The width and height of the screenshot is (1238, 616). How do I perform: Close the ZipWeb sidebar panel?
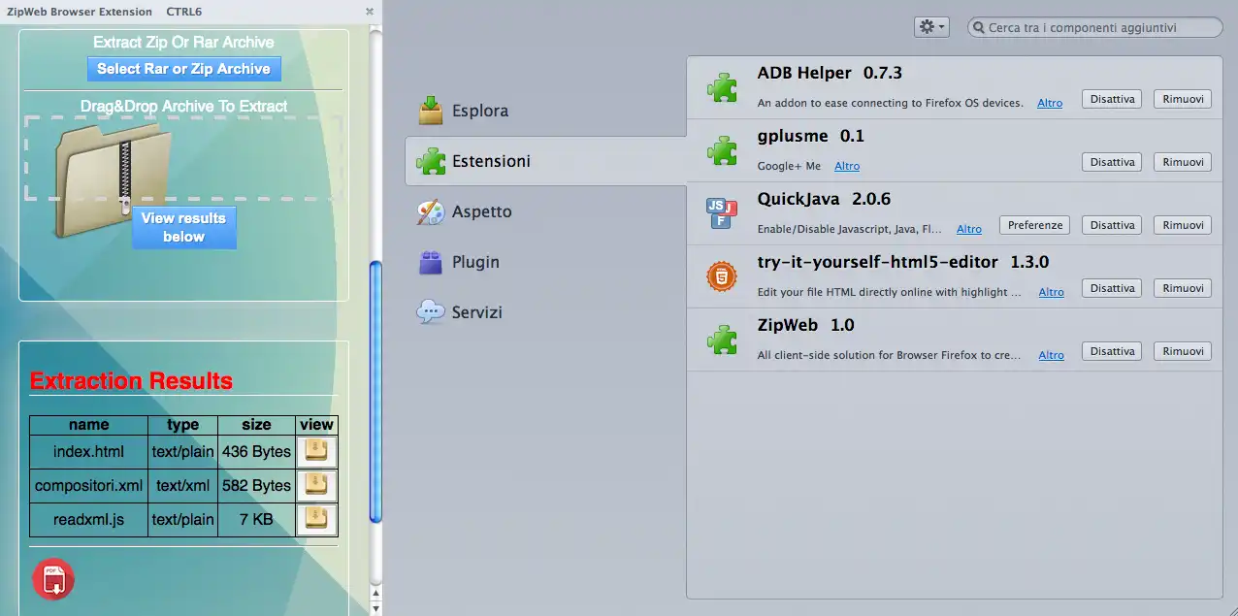pyautogui.click(x=370, y=12)
